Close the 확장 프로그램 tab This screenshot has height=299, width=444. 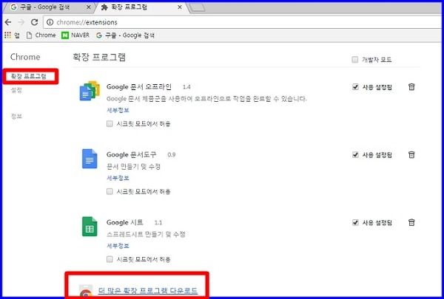[180, 7]
